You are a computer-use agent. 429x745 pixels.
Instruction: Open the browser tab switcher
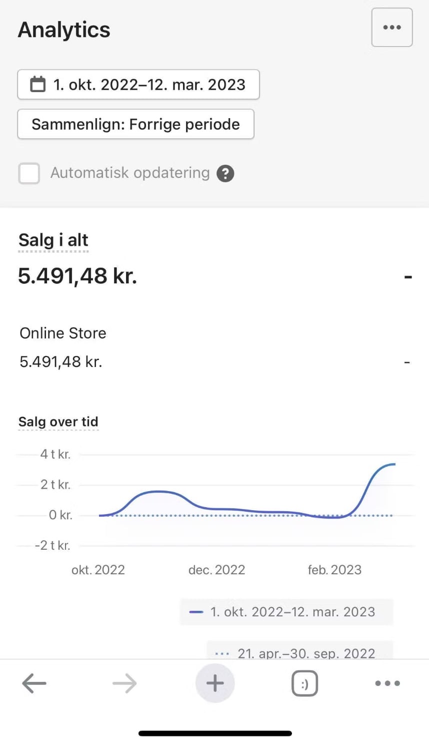tap(304, 683)
